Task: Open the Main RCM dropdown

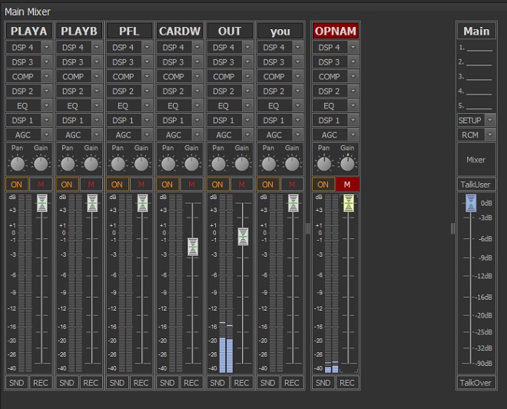Action: point(490,135)
